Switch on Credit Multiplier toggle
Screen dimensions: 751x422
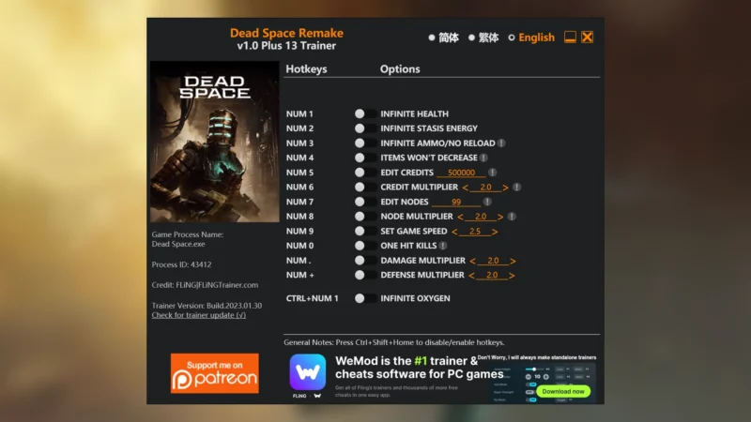pyautogui.click(x=365, y=187)
